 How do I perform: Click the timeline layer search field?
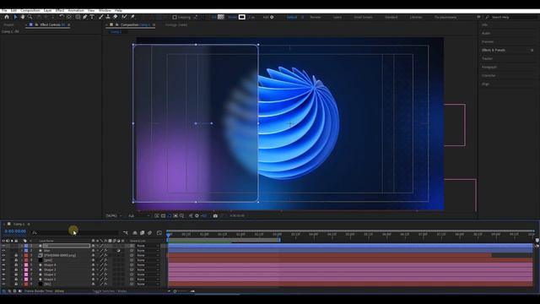pos(75,233)
